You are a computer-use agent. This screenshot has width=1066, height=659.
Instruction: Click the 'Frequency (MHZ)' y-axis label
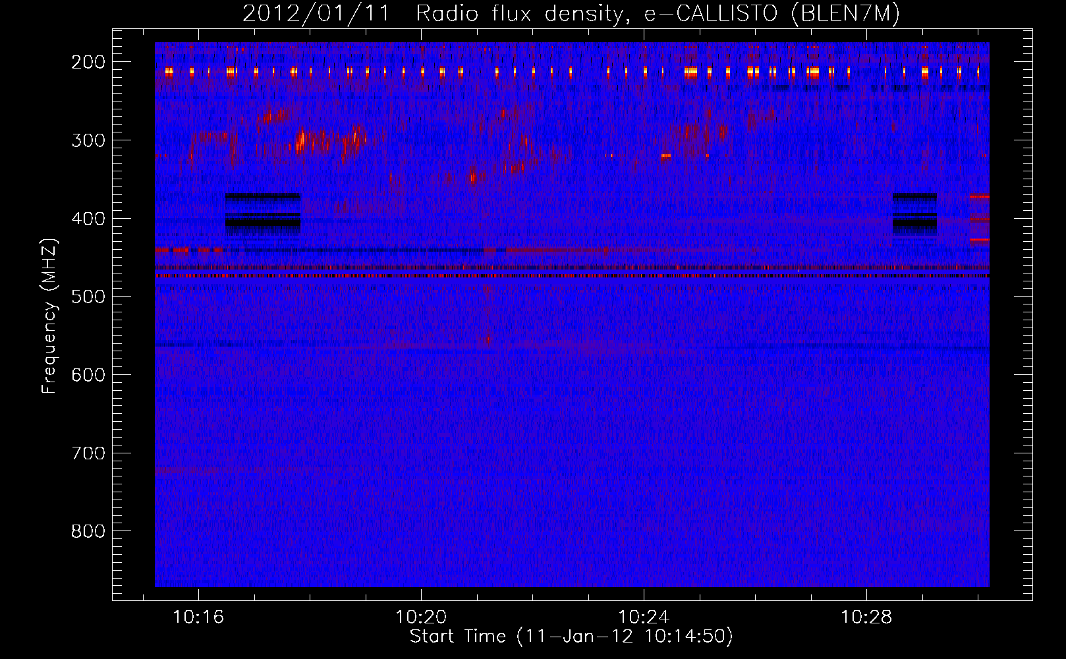(x=49, y=316)
